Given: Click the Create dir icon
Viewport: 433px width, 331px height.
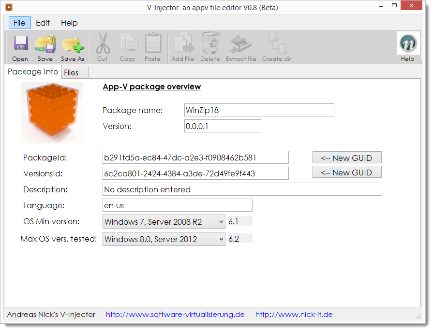Looking at the screenshot, I should [x=278, y=43].
